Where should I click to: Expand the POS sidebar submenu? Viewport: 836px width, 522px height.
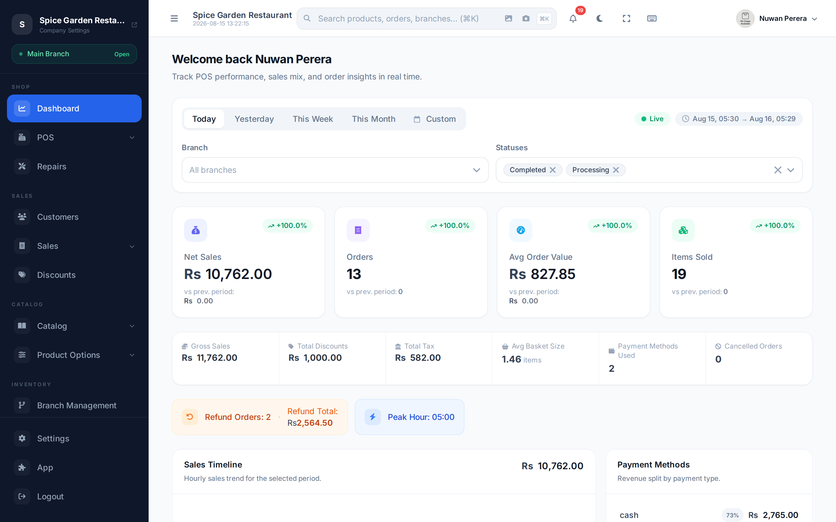(x=74, y=137)
